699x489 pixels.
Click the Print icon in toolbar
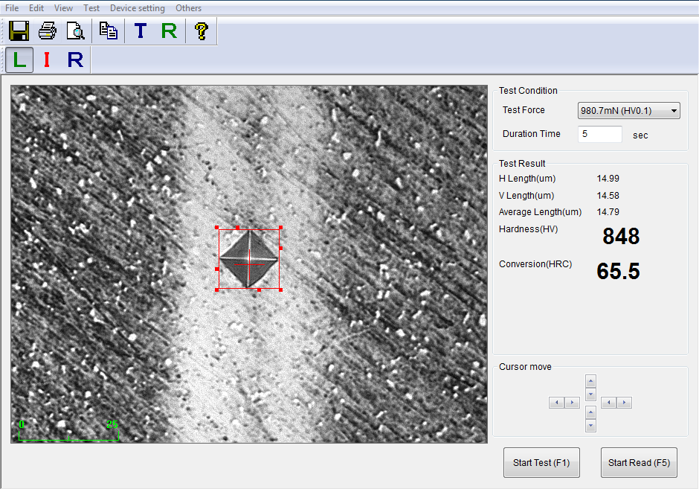point(48,31)
